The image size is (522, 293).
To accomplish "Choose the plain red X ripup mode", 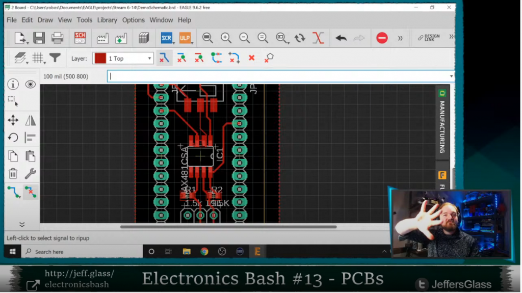I will [252, 58].
